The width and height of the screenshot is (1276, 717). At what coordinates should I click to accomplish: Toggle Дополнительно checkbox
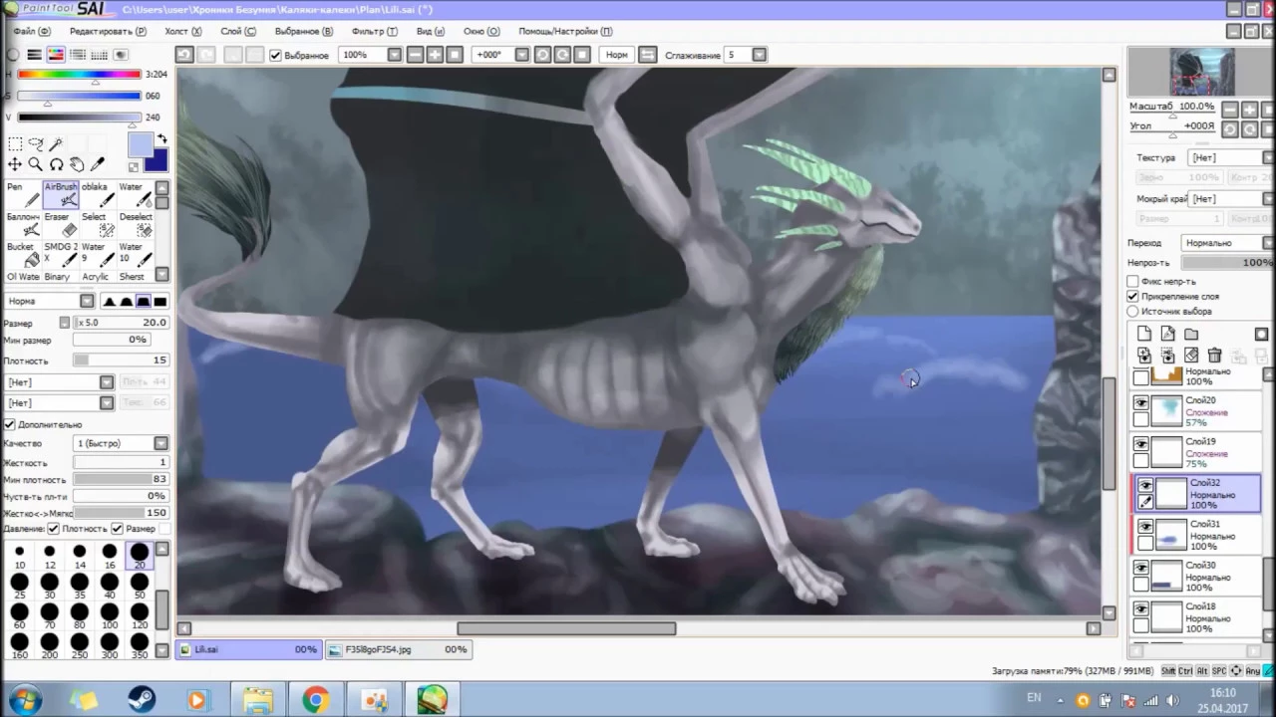9,424
